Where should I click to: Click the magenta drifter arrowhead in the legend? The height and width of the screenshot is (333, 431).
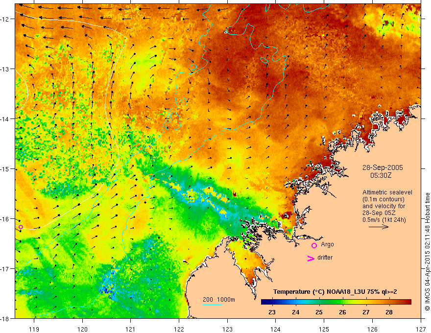pyautogui.click(x=311, y=258)
